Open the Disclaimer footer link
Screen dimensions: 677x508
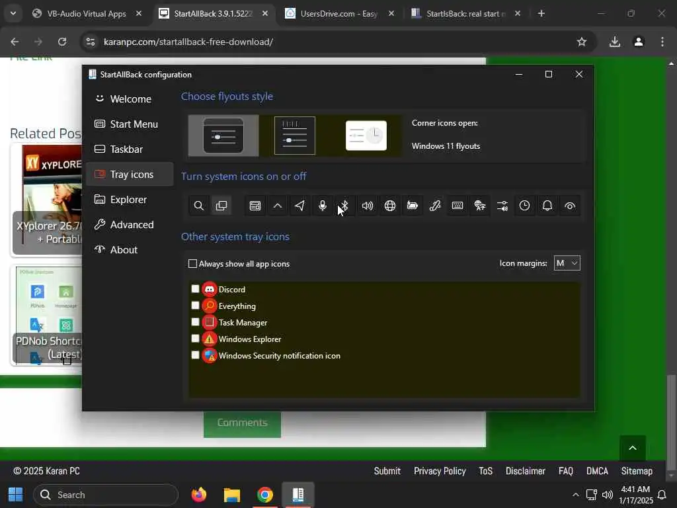tap(526, 471)
